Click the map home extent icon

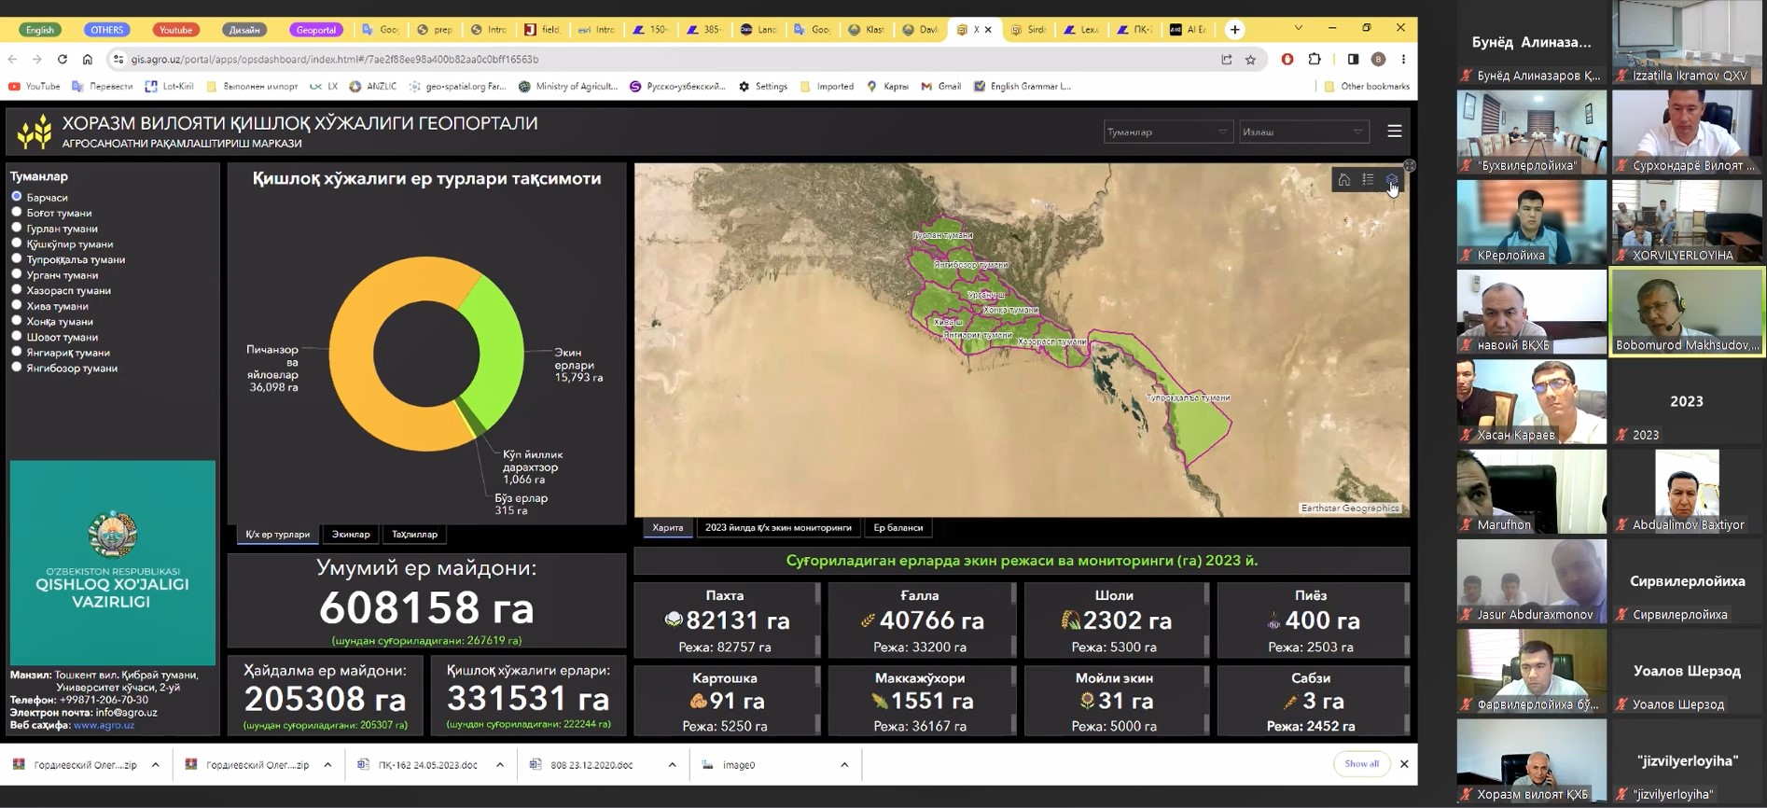pyautogui.click(x=1343, y=180)
